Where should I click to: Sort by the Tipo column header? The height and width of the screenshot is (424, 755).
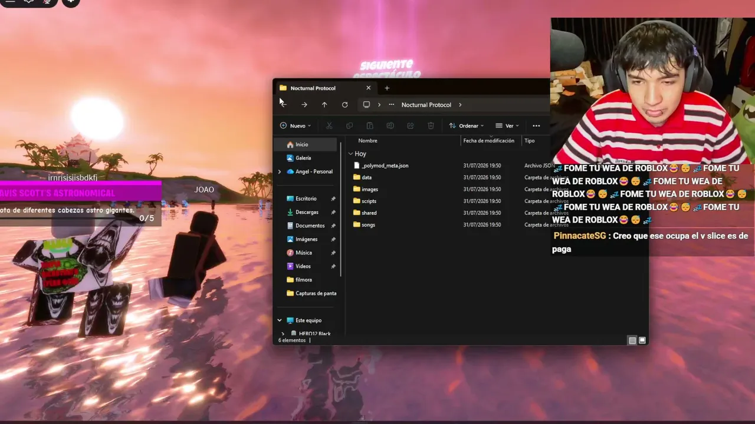tap(530, 141)
